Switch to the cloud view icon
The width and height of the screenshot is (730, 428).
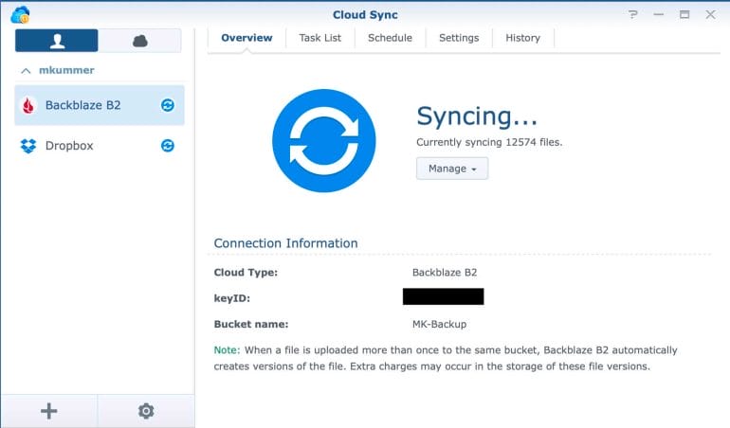tap(139, 41)
